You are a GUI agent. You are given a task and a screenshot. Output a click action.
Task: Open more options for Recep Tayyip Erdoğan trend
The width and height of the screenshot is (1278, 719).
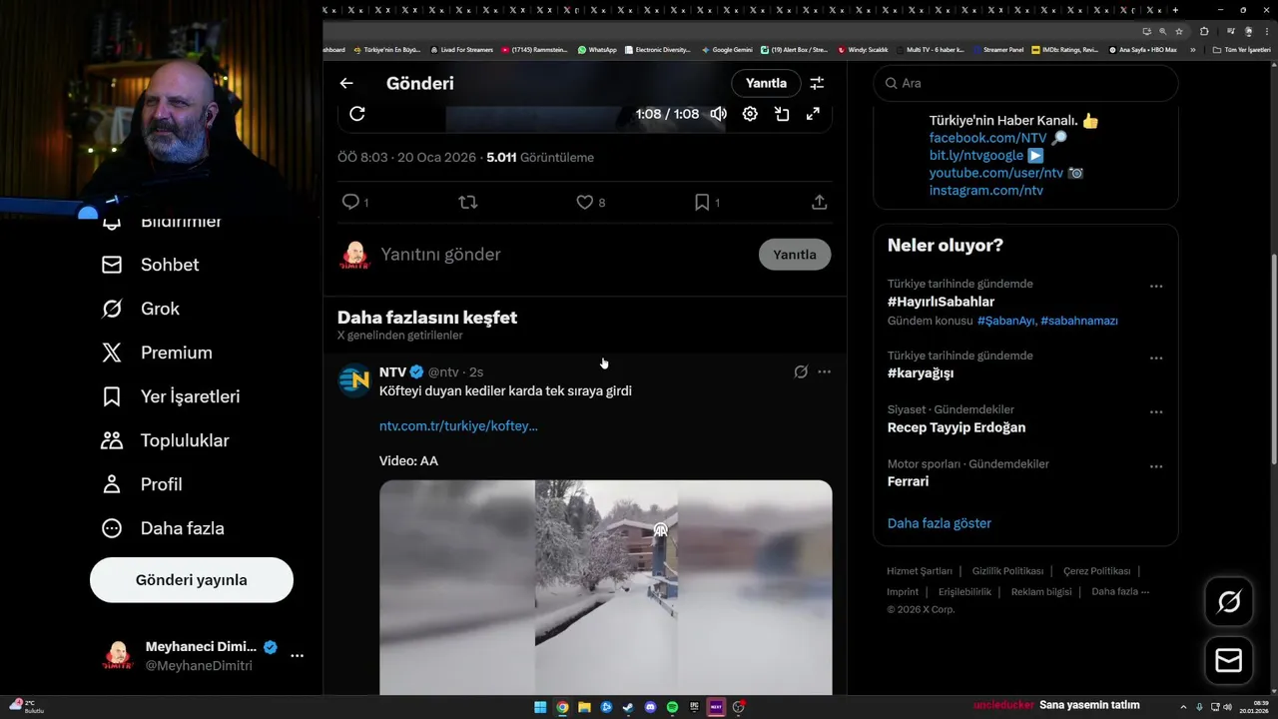pyautogui.click(x=1156, y=412)
